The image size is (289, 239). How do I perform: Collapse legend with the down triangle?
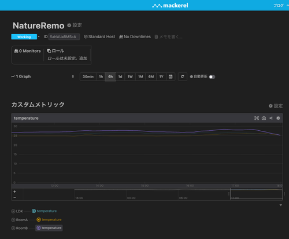(x=281, y=205)
